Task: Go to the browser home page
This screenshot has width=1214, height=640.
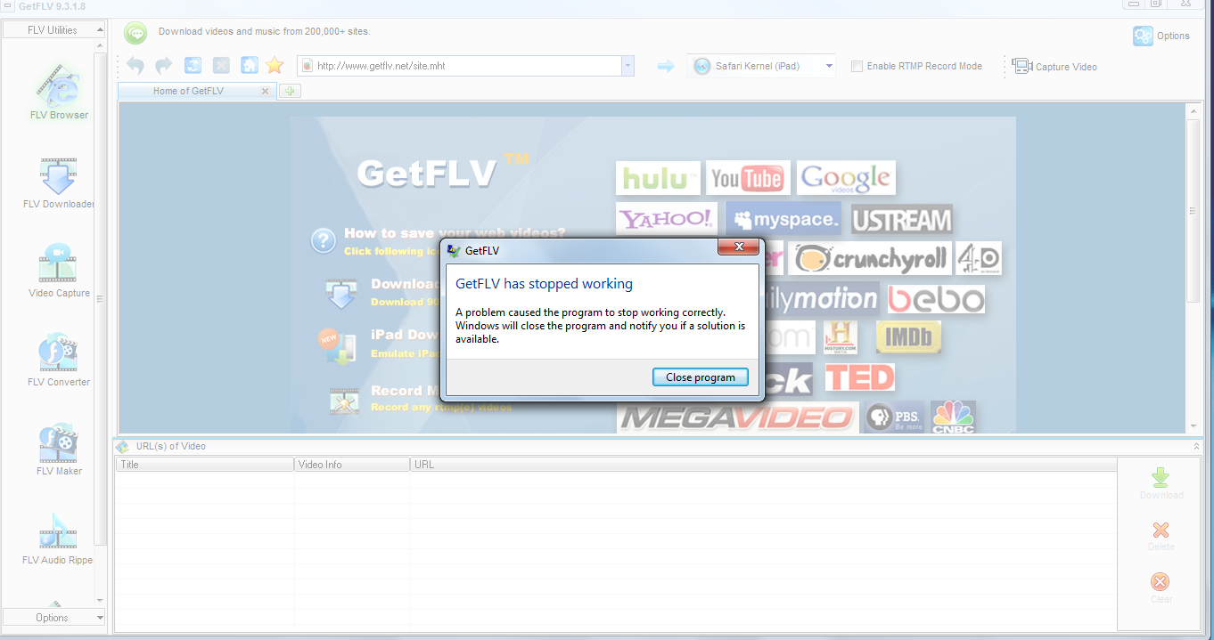Action: tap(250, 65)
